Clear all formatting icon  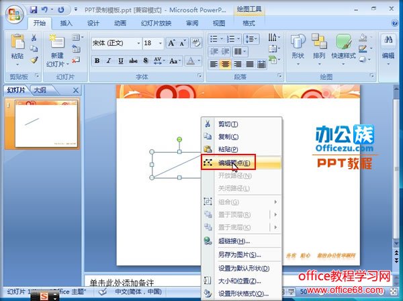196,43
